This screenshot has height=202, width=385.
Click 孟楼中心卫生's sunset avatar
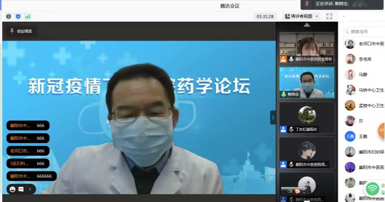point(350,105)
